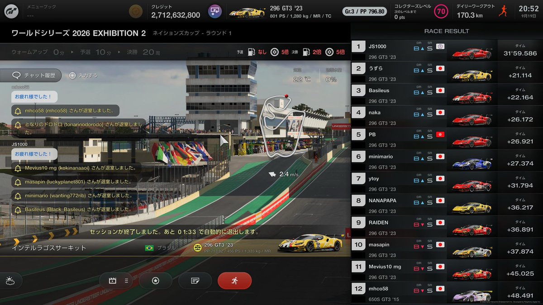Open the replay list button
Image resolution: width=543 pixels, height=305 pixels.
coord(117,281)
